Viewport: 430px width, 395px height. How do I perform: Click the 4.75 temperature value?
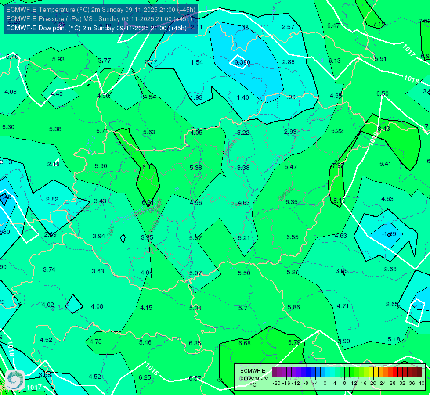96,341
